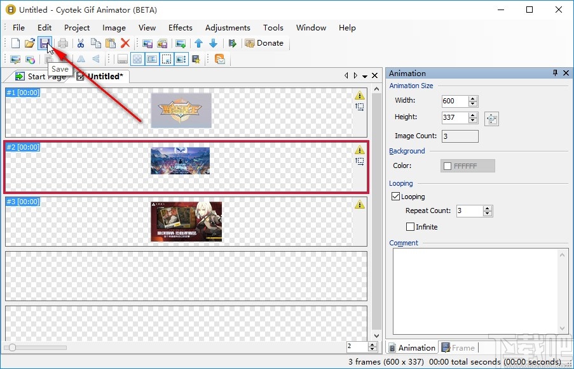Show next document tab with right arrow
The height and width of the screenshot is (369, 574).
pyautogui.click(x=355, y=75)
